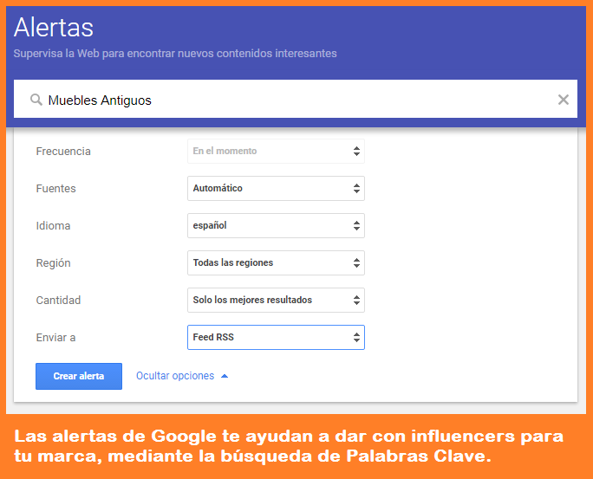Screen dimensions: 593x479
Task: Click the 'Fuentes' label
Action: pos(55,189)
